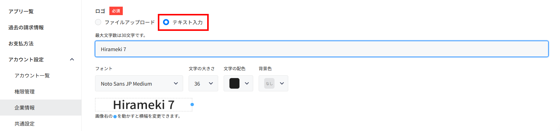Open アプリ一覧 in the sidebar
This screenshot has width=560, height=131.
pyautogui.click(x=21, y=11)
